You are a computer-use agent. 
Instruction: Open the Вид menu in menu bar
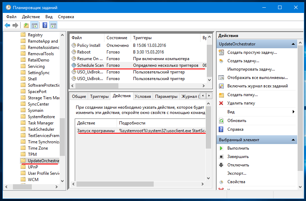point(49,17)
